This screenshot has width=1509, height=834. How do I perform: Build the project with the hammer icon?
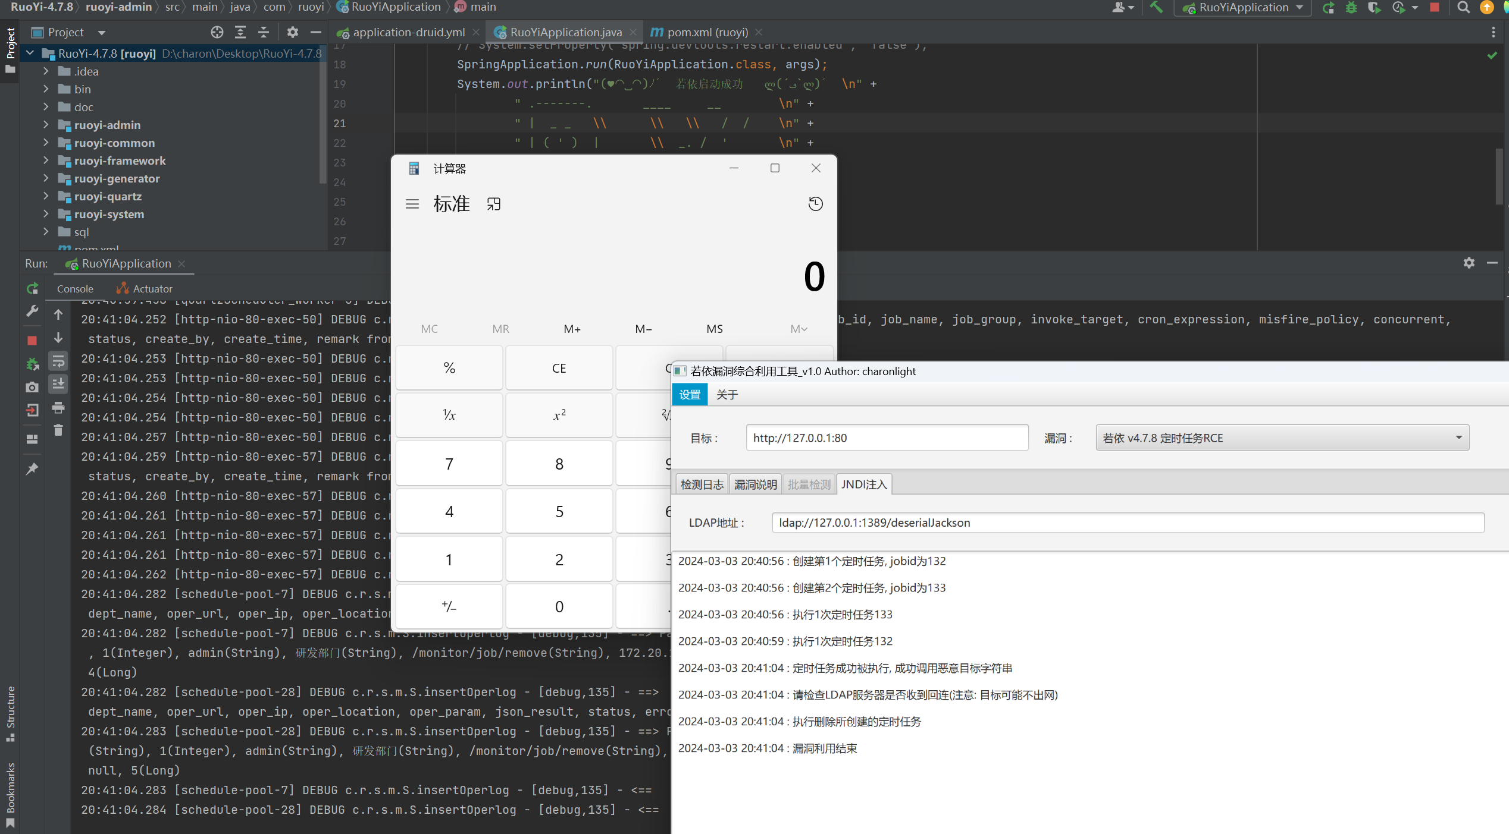pyautogui.click(x=1156, y=7)
